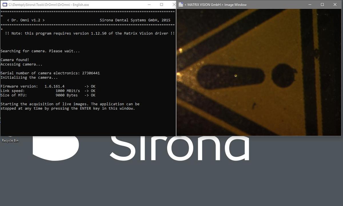Close the Matrix Vision Image Window
The image size is (343, 206).
(x=335, y=5)
